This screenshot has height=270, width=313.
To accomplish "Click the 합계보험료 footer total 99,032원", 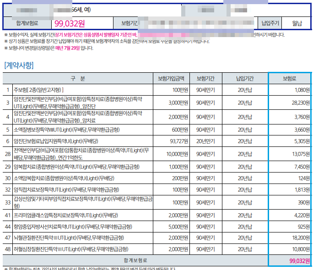I will tap(300, 261).
